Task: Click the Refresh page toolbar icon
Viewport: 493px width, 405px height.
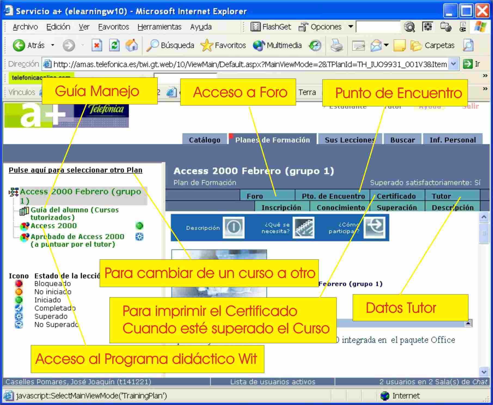Action: click(114, 45)
